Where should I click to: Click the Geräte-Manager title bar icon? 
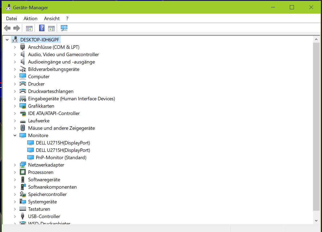point(8,7)
